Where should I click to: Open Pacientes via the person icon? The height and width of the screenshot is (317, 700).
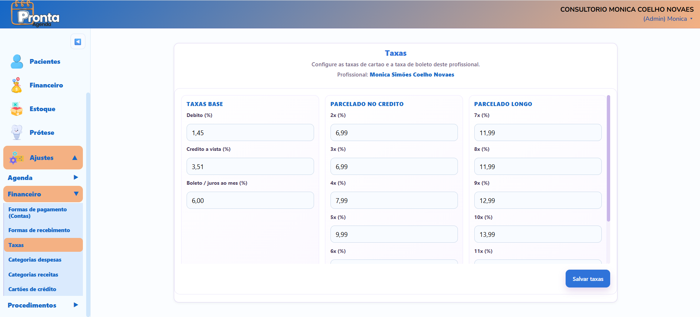point(17,62)
